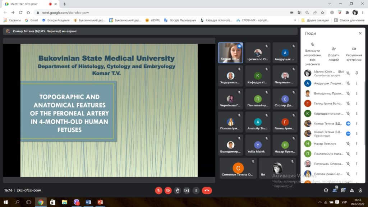
Task: Open the chat panel icon
Action: pyautogui.click(x=343, y=190)
